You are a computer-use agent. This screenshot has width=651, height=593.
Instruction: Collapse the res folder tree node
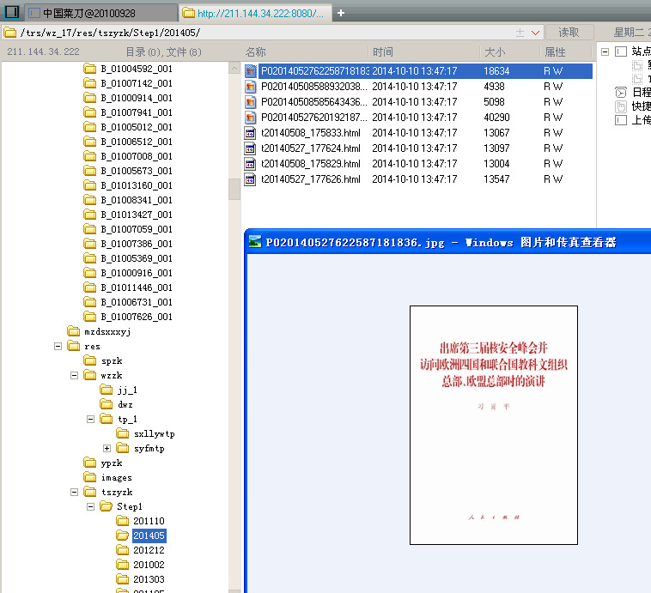(58, 346)
